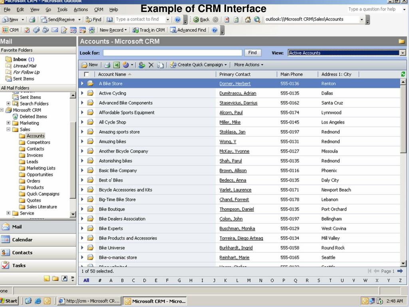
Task: Click the CRM toolbar new task icon
Action: point(27,30)
